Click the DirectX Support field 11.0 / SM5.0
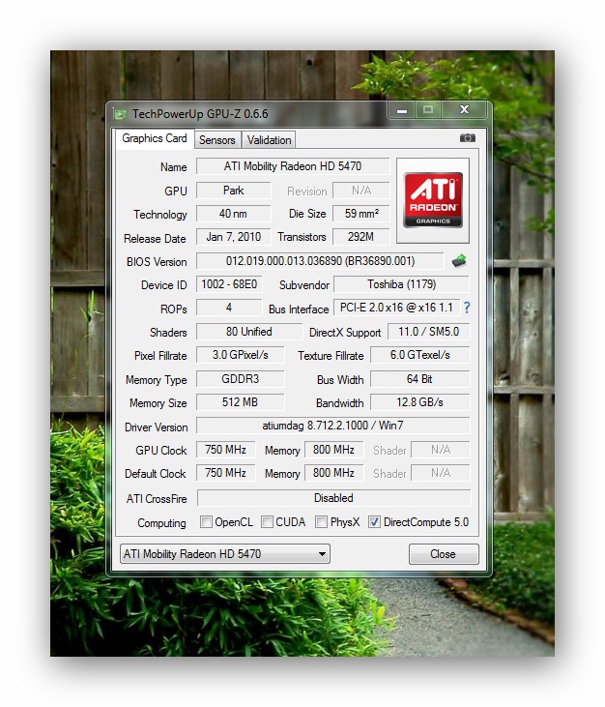The height and width of the screenshot is (707, 605). (x=428, y=332)
